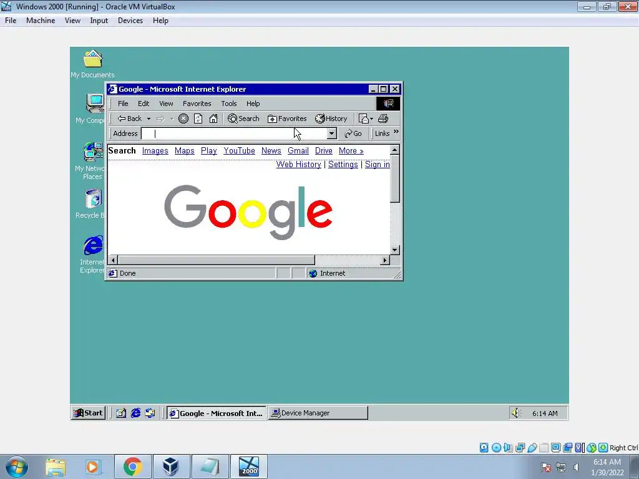Open VirtualBox Input menu

[x=99, y=21]
